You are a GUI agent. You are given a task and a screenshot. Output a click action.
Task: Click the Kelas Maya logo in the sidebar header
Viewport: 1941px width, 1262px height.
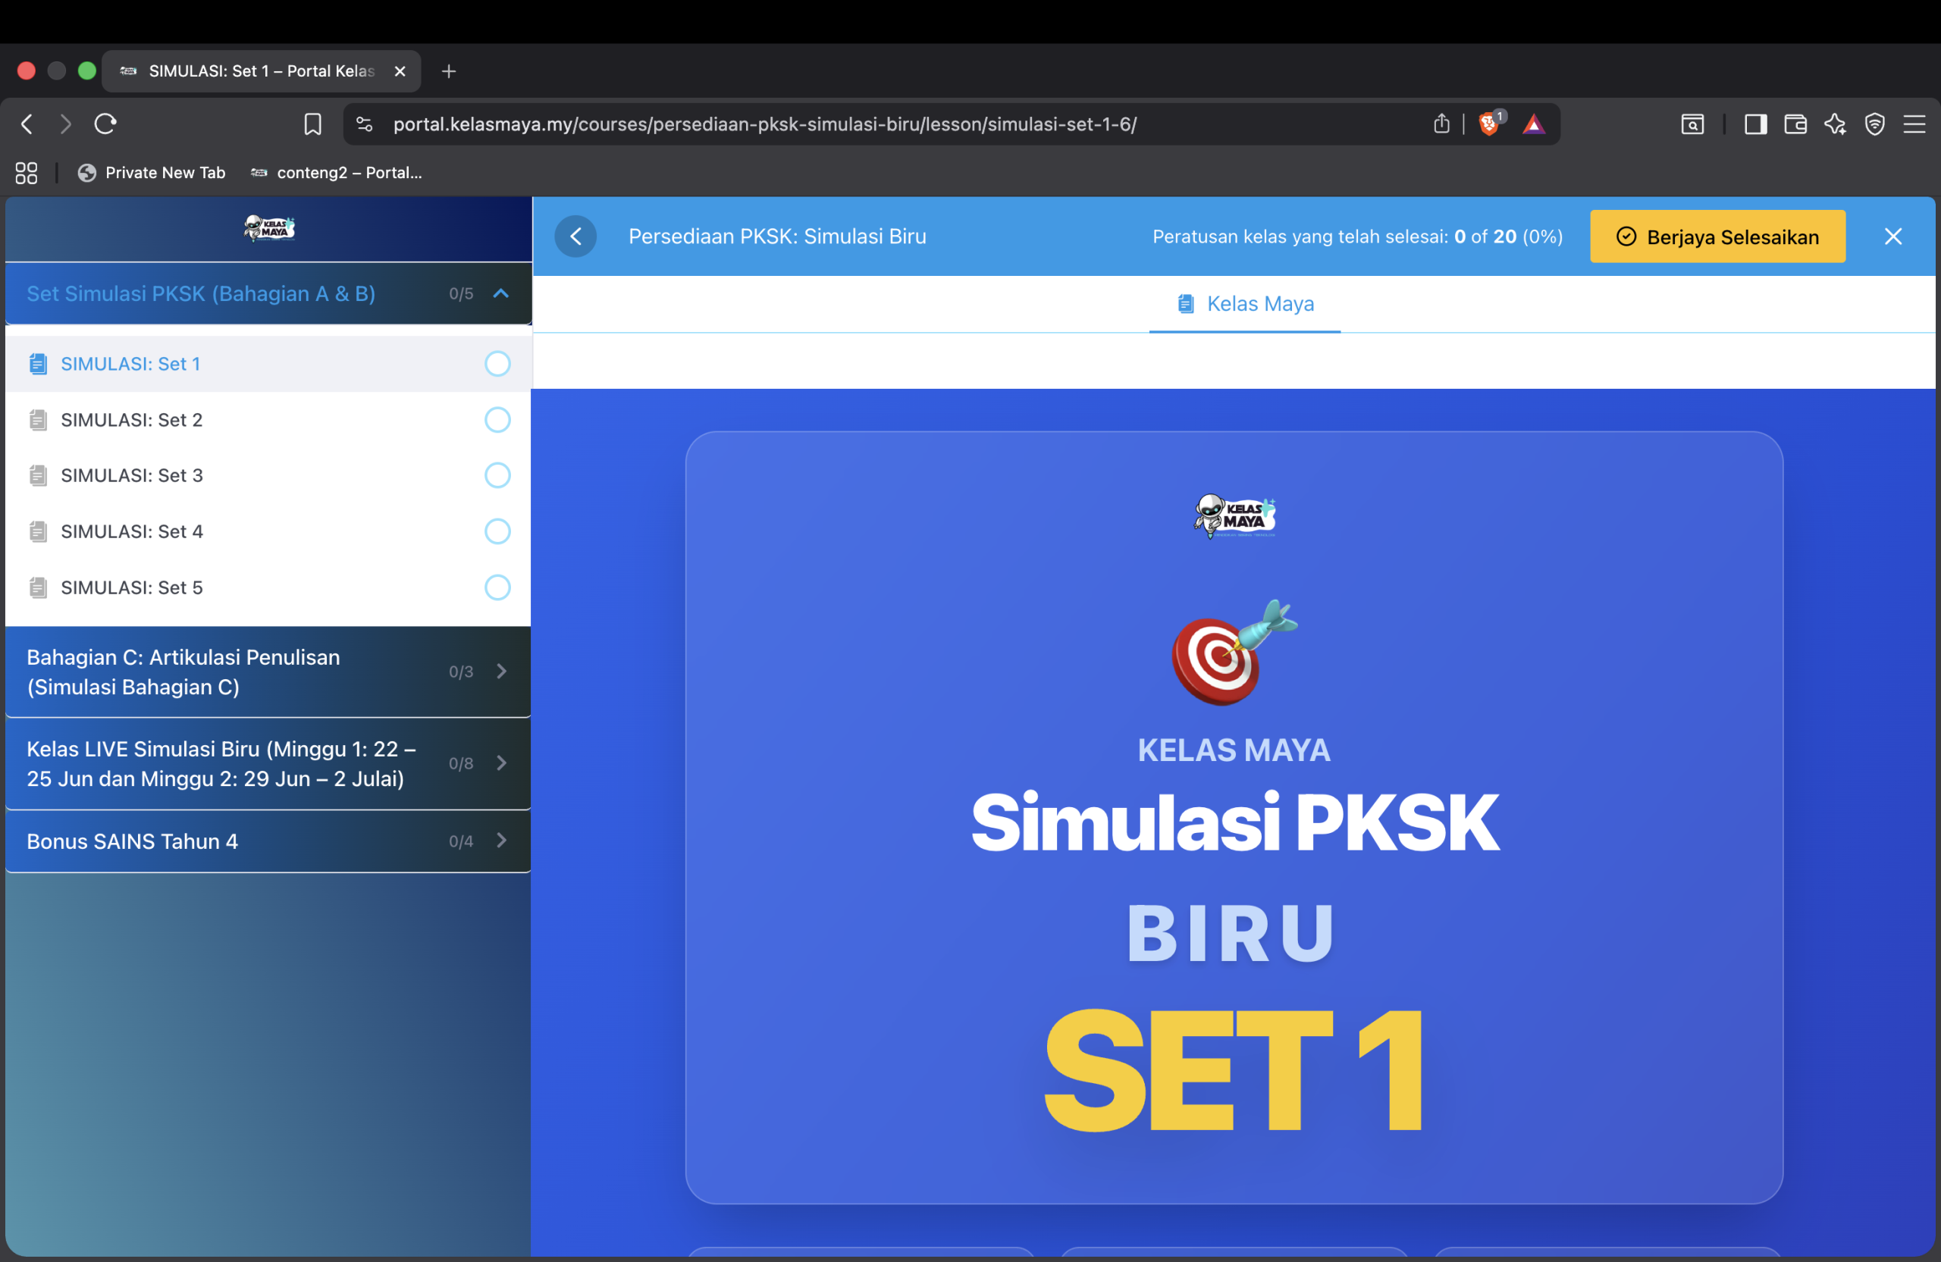point(269,228)
